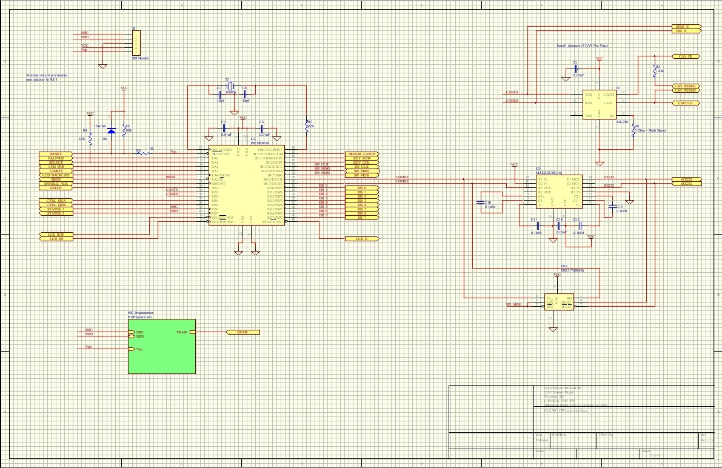The height and width of the screenshot is (468, 722).
Task: Click the KEY ROW port
Action: [x=362, y=158]
